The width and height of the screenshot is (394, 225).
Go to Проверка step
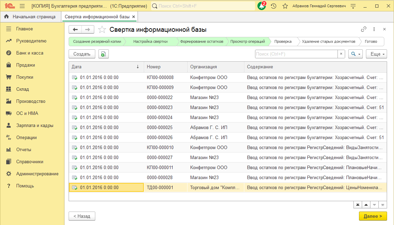point(283,41)
